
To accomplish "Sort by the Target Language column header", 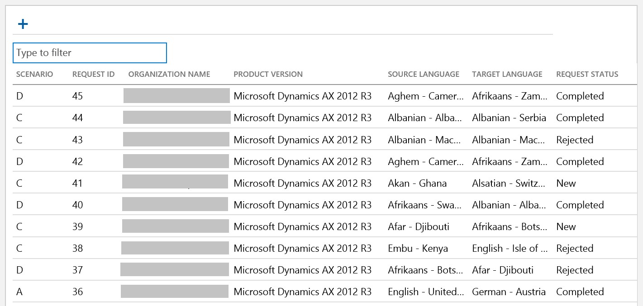I will pyautogui.click(x=507, y=74).
